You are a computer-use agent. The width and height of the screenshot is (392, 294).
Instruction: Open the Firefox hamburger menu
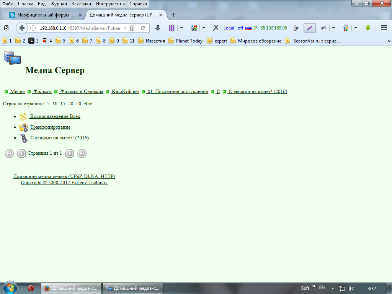pos(384,28)
